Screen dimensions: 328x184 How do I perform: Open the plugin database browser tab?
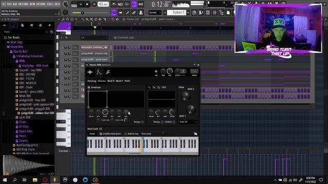tap(40, 25)
